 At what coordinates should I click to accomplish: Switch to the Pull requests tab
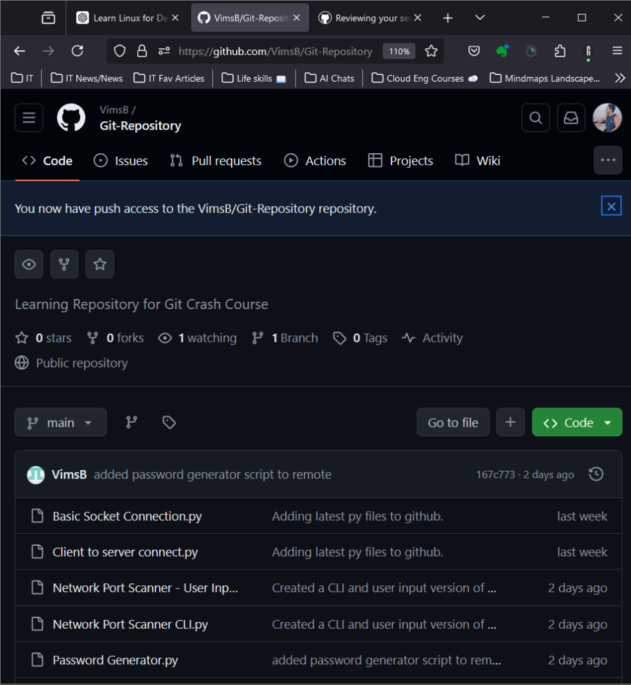tap(215, 161)
